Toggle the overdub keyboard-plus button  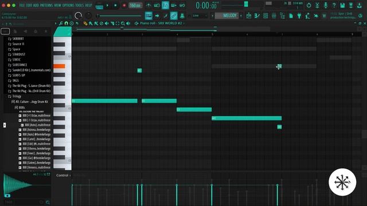tap(174, 5)
